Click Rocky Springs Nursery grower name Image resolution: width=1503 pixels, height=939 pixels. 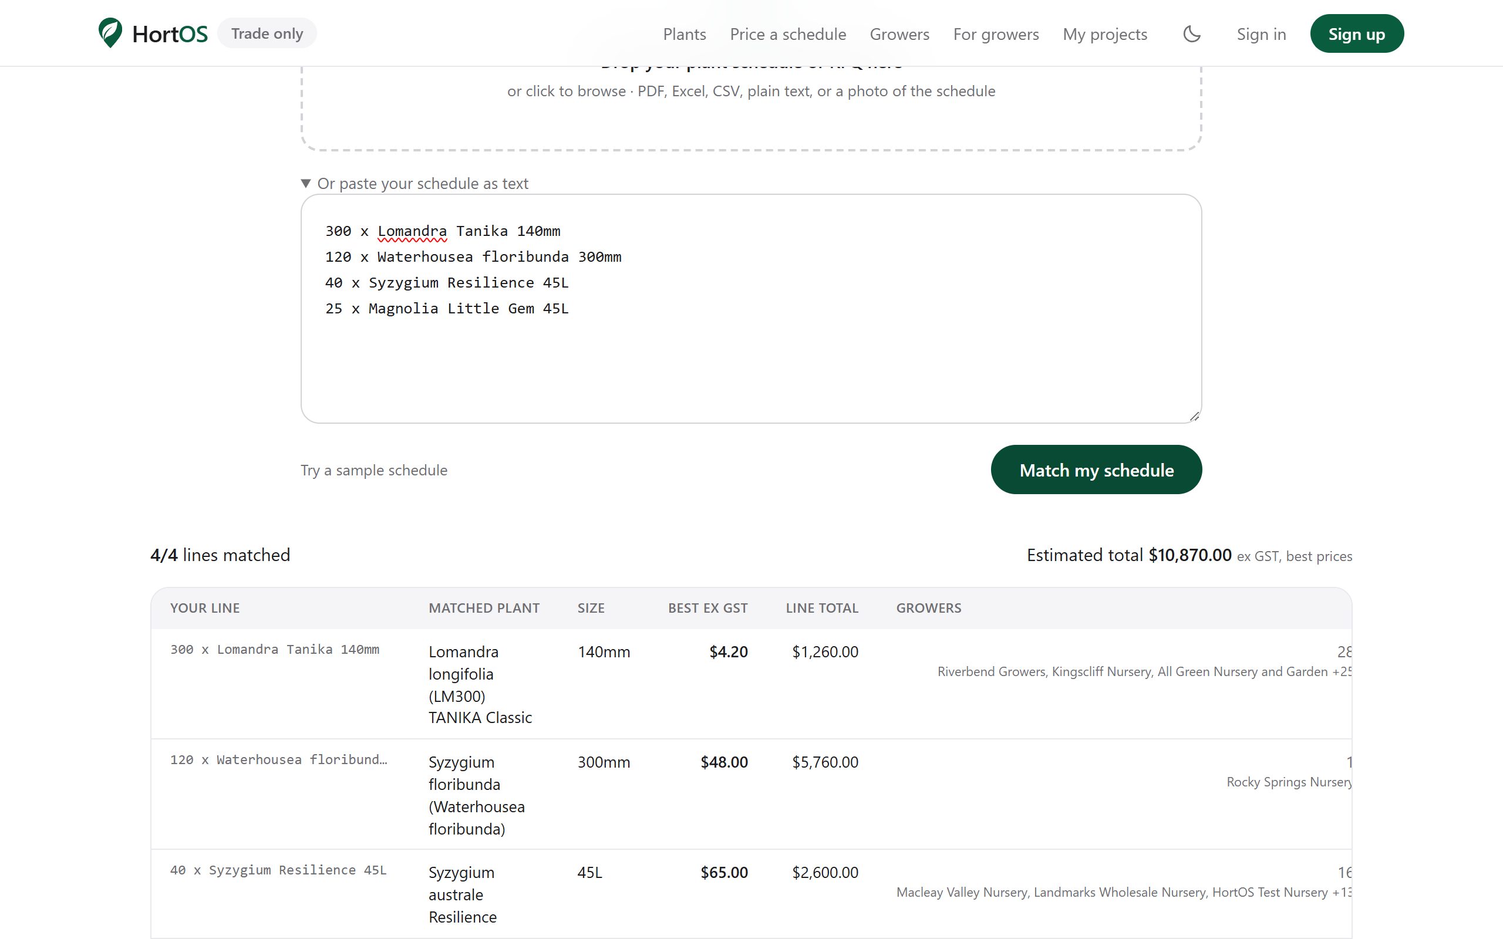click(x=1289, y=782)
